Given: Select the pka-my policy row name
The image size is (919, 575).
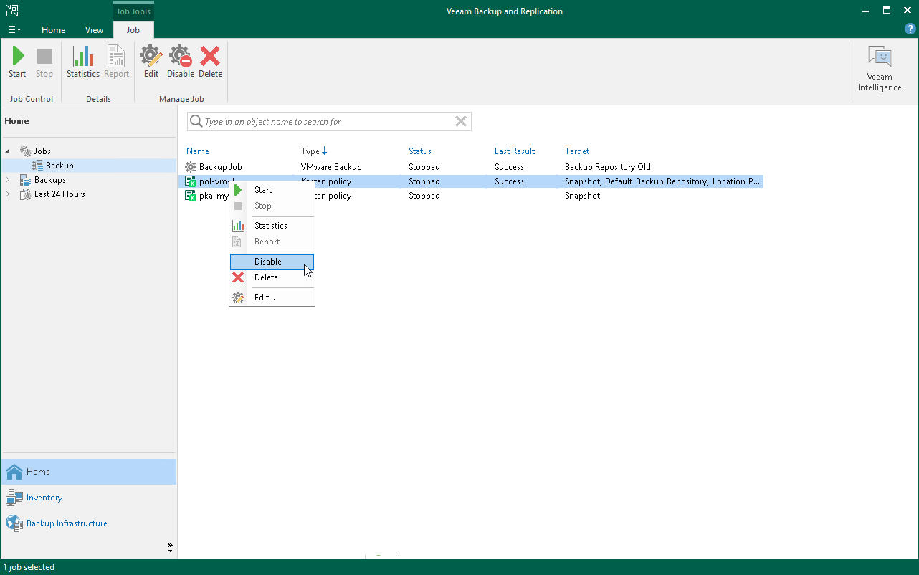Looking at the screenshot, I should (x=214, y=196).
